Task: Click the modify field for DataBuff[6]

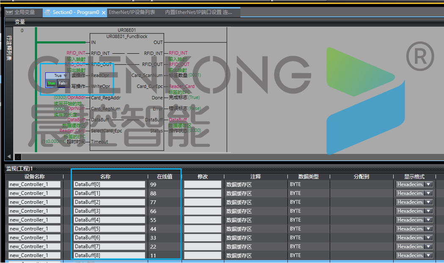Action: click(x=203, y=238)
